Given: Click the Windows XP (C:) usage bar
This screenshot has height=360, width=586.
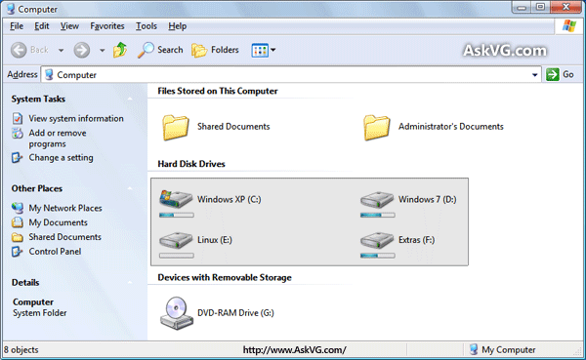Looking at the screenshot, I should [x=177, y=215].
